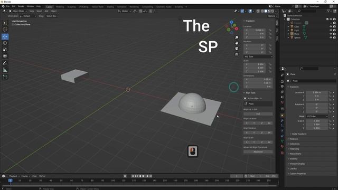Open the Material properties tab icon

click(282, 146)
